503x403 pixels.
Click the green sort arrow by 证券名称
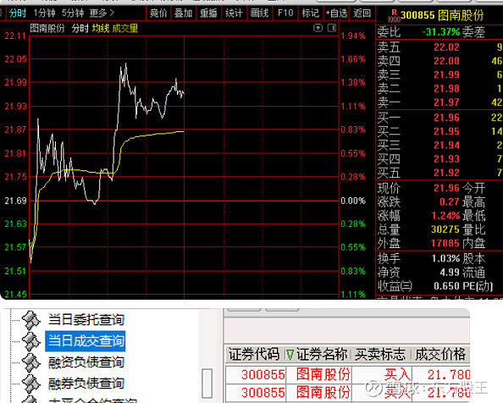290,355
